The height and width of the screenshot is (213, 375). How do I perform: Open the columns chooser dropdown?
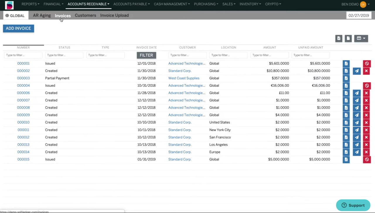coord(361,38)
